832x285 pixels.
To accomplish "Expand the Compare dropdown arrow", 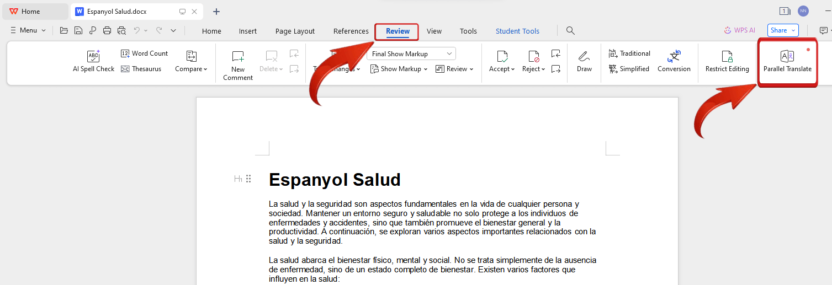I will [x=205, y=69].
